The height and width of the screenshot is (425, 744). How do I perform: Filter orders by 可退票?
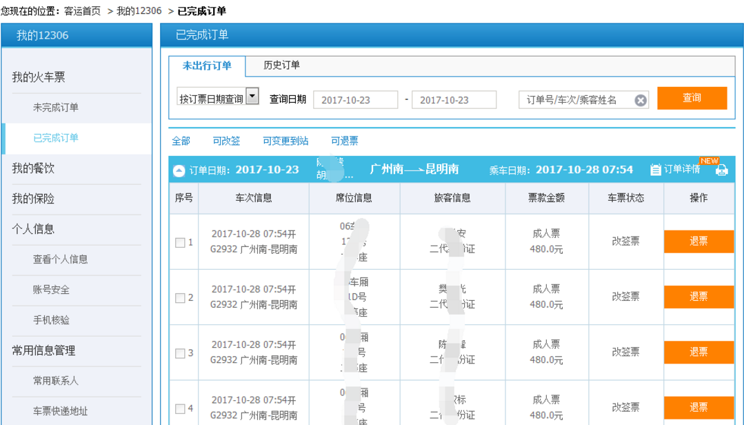tap(344, 140)
